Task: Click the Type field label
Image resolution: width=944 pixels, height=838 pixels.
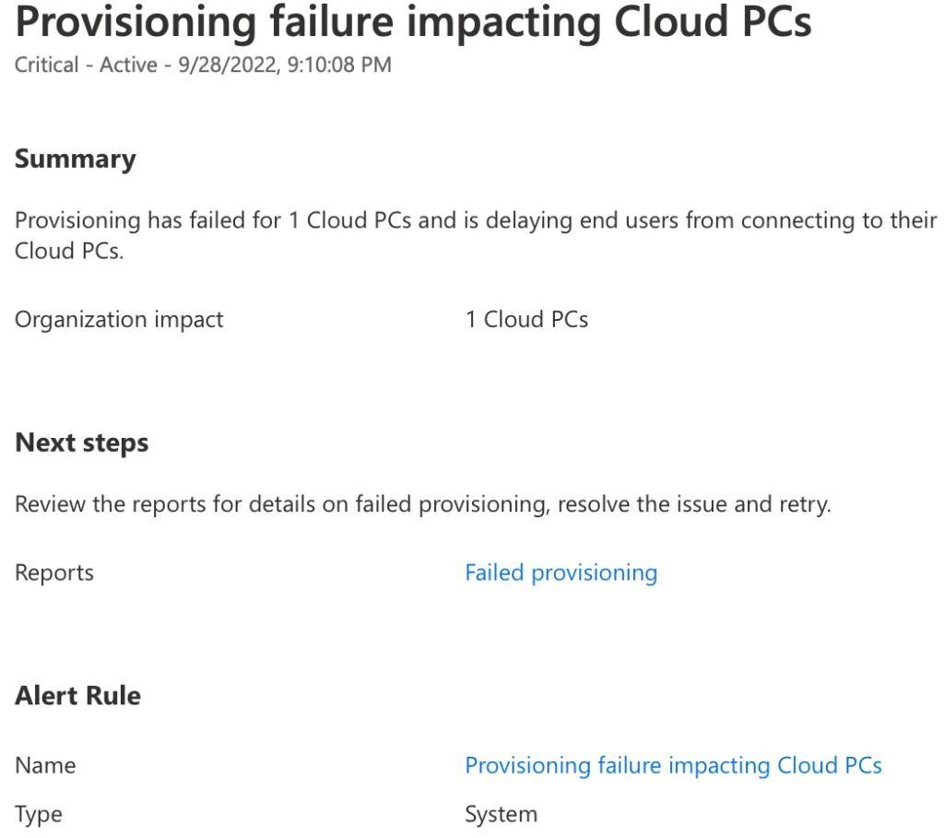Action: 39,815
